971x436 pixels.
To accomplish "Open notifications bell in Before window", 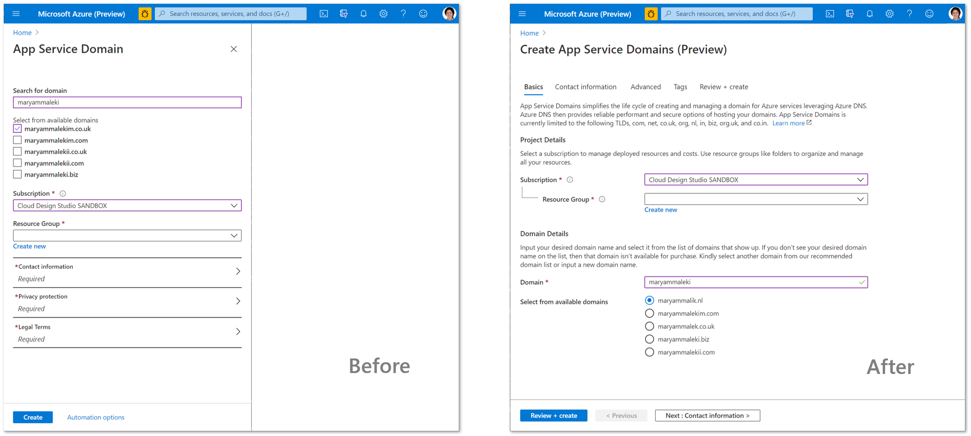I will click(x=363, y=14).
